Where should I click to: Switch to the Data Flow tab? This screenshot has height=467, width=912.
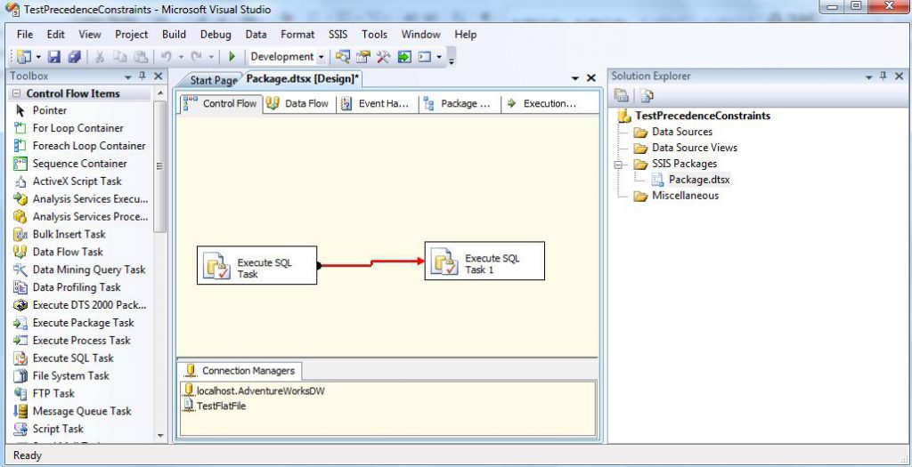click(x=298, y=104)
